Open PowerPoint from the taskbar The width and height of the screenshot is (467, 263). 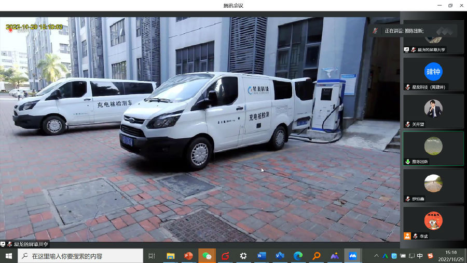click(x=188, y=256)
